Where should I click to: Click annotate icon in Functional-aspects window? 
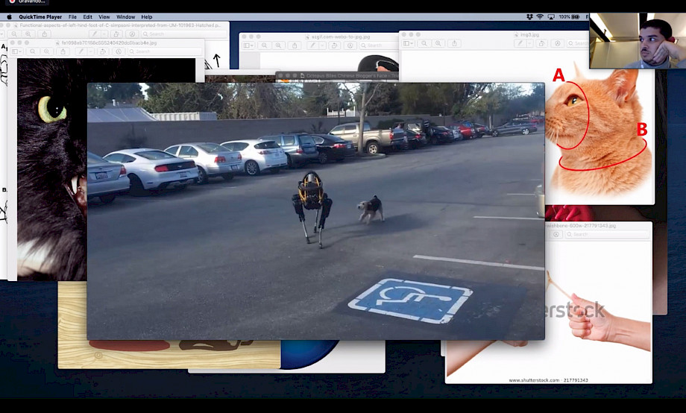(132, 34)
